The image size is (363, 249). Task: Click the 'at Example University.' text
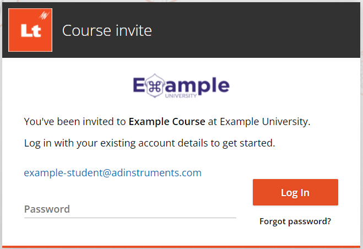coord(259,122)
